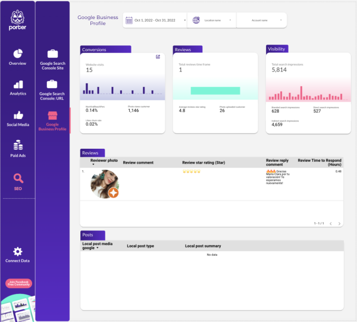Click the edit icon in Conversions card
Image resolution: width=357 pixels, height=322 pixels.
[158, 57]
